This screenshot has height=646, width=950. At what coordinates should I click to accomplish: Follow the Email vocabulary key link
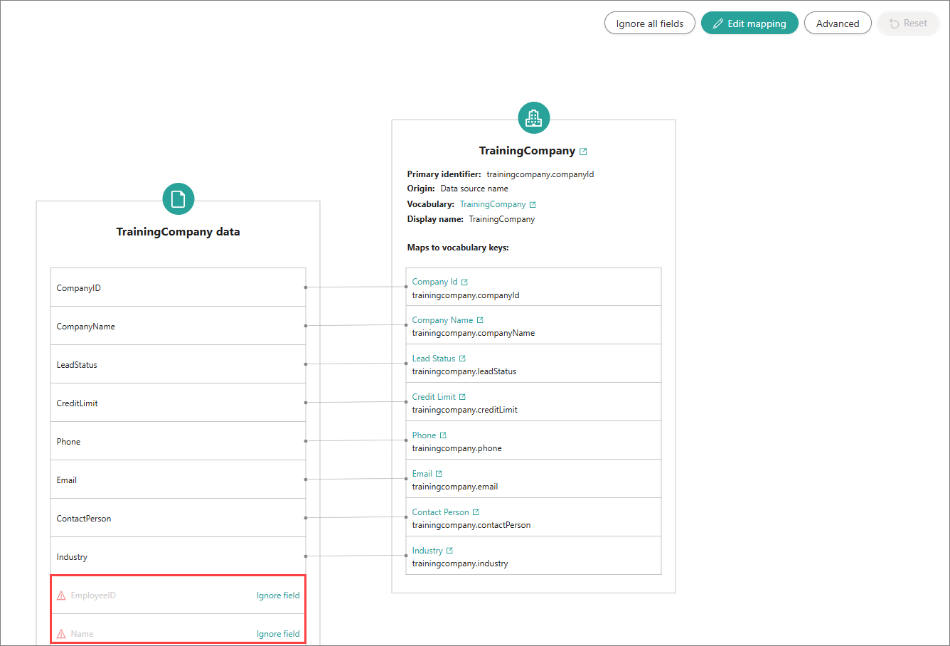tap(422, 474)
